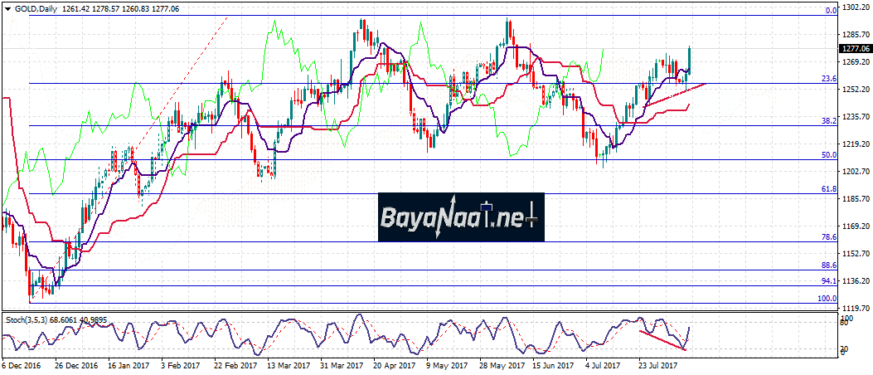
Task: Click the Stoch(3,5,3) indicator label
Action: (x=30, y=319)
